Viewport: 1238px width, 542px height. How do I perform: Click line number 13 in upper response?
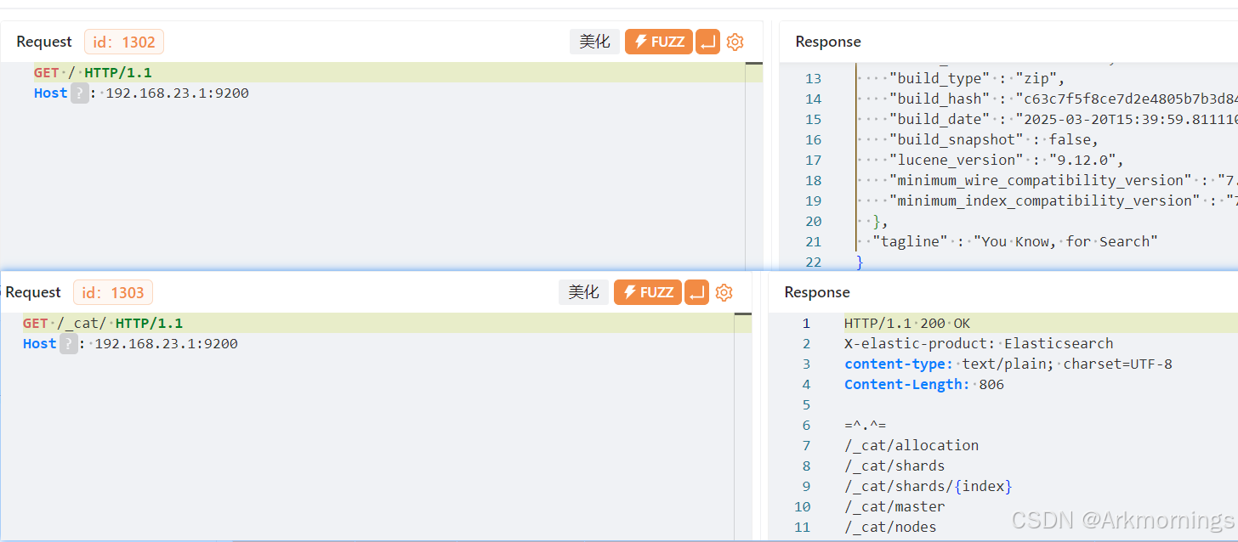tap(813, 78)
